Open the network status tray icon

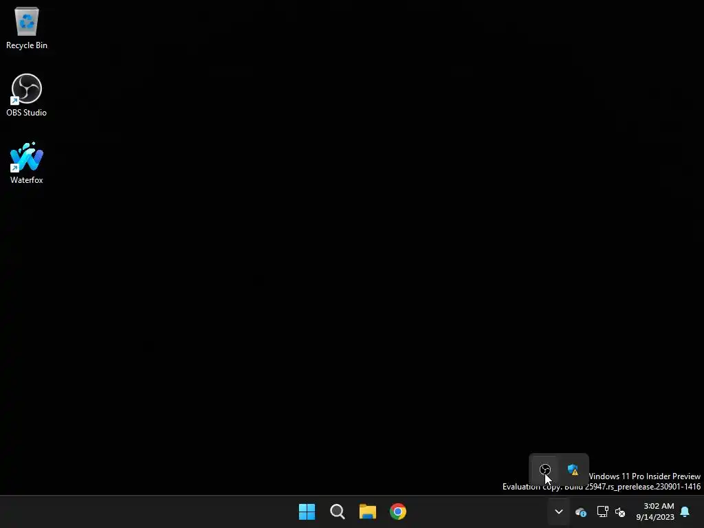click(602, 511)
